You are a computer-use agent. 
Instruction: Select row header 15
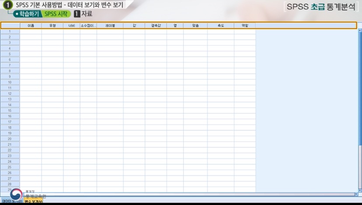(10, 110)
